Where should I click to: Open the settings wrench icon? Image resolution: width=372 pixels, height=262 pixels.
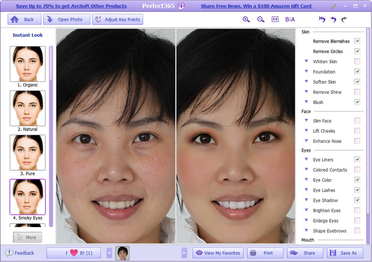[333, 6]
